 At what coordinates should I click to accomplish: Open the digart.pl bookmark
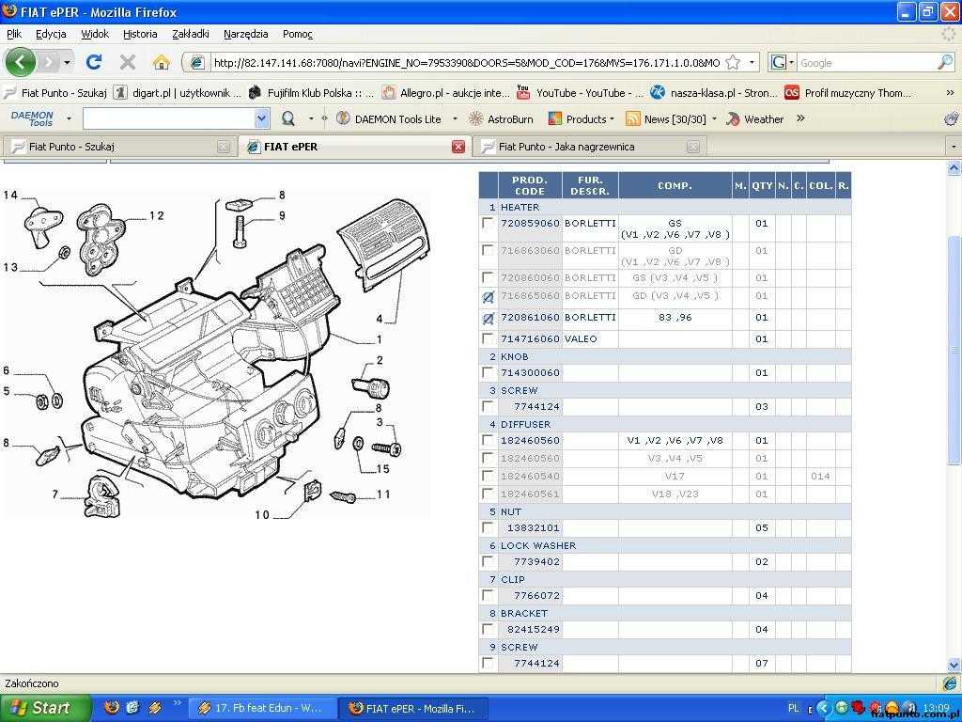178,93
